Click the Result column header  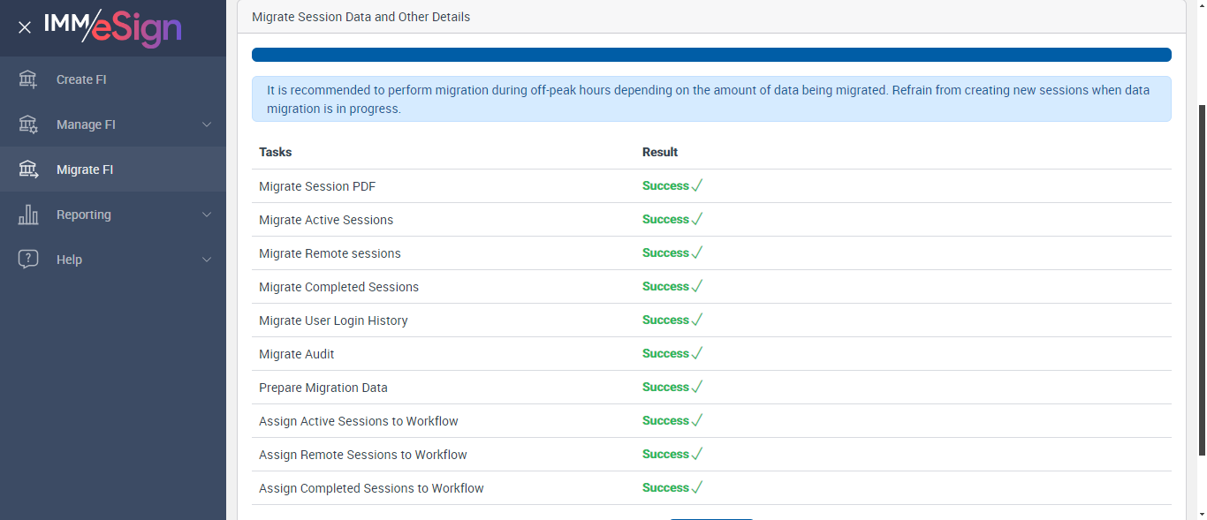660,152
